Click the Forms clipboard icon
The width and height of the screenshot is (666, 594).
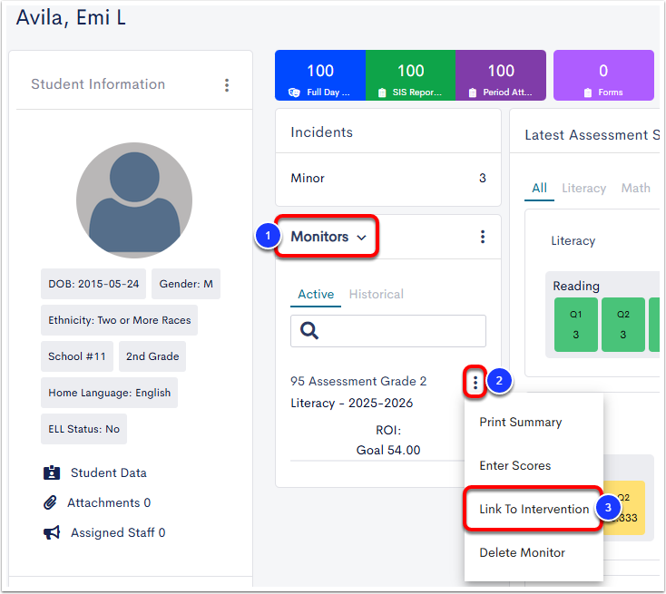[587, 93]
